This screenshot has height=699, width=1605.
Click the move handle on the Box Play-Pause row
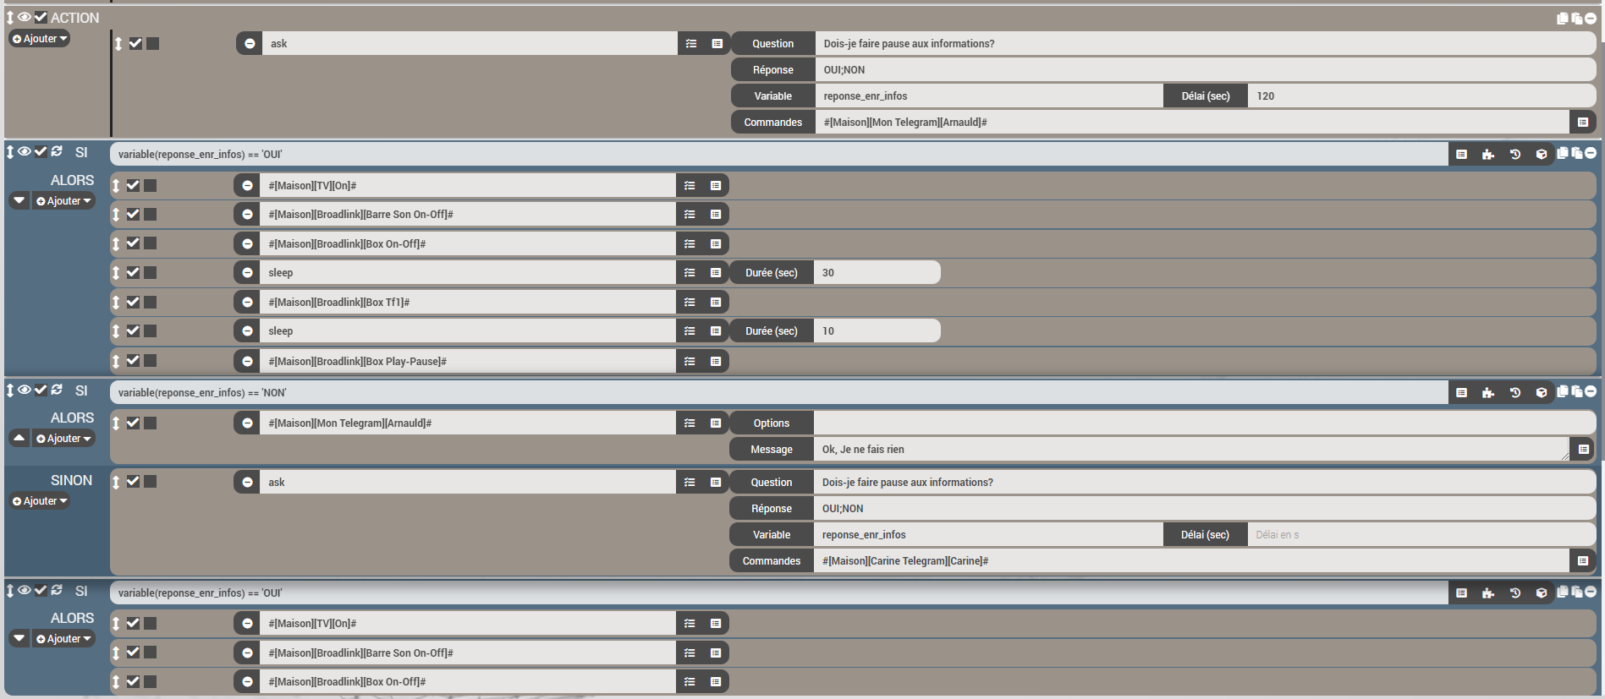point(116,361)
